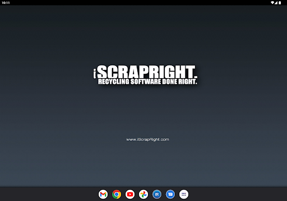Open Gmail from the taskbar

[x=103, y=194]
